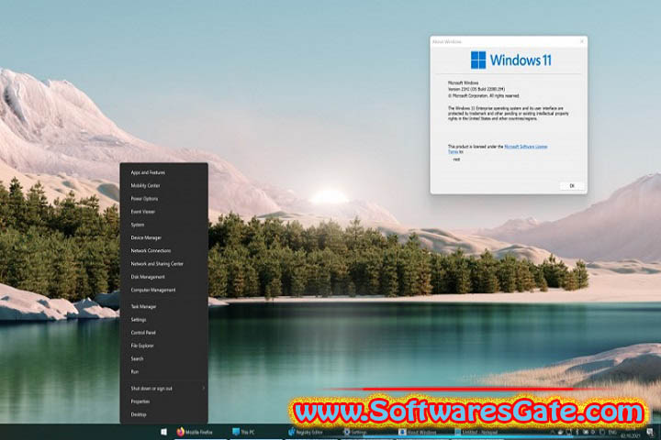Open Settings in the context menu

(x=164, y=320)
